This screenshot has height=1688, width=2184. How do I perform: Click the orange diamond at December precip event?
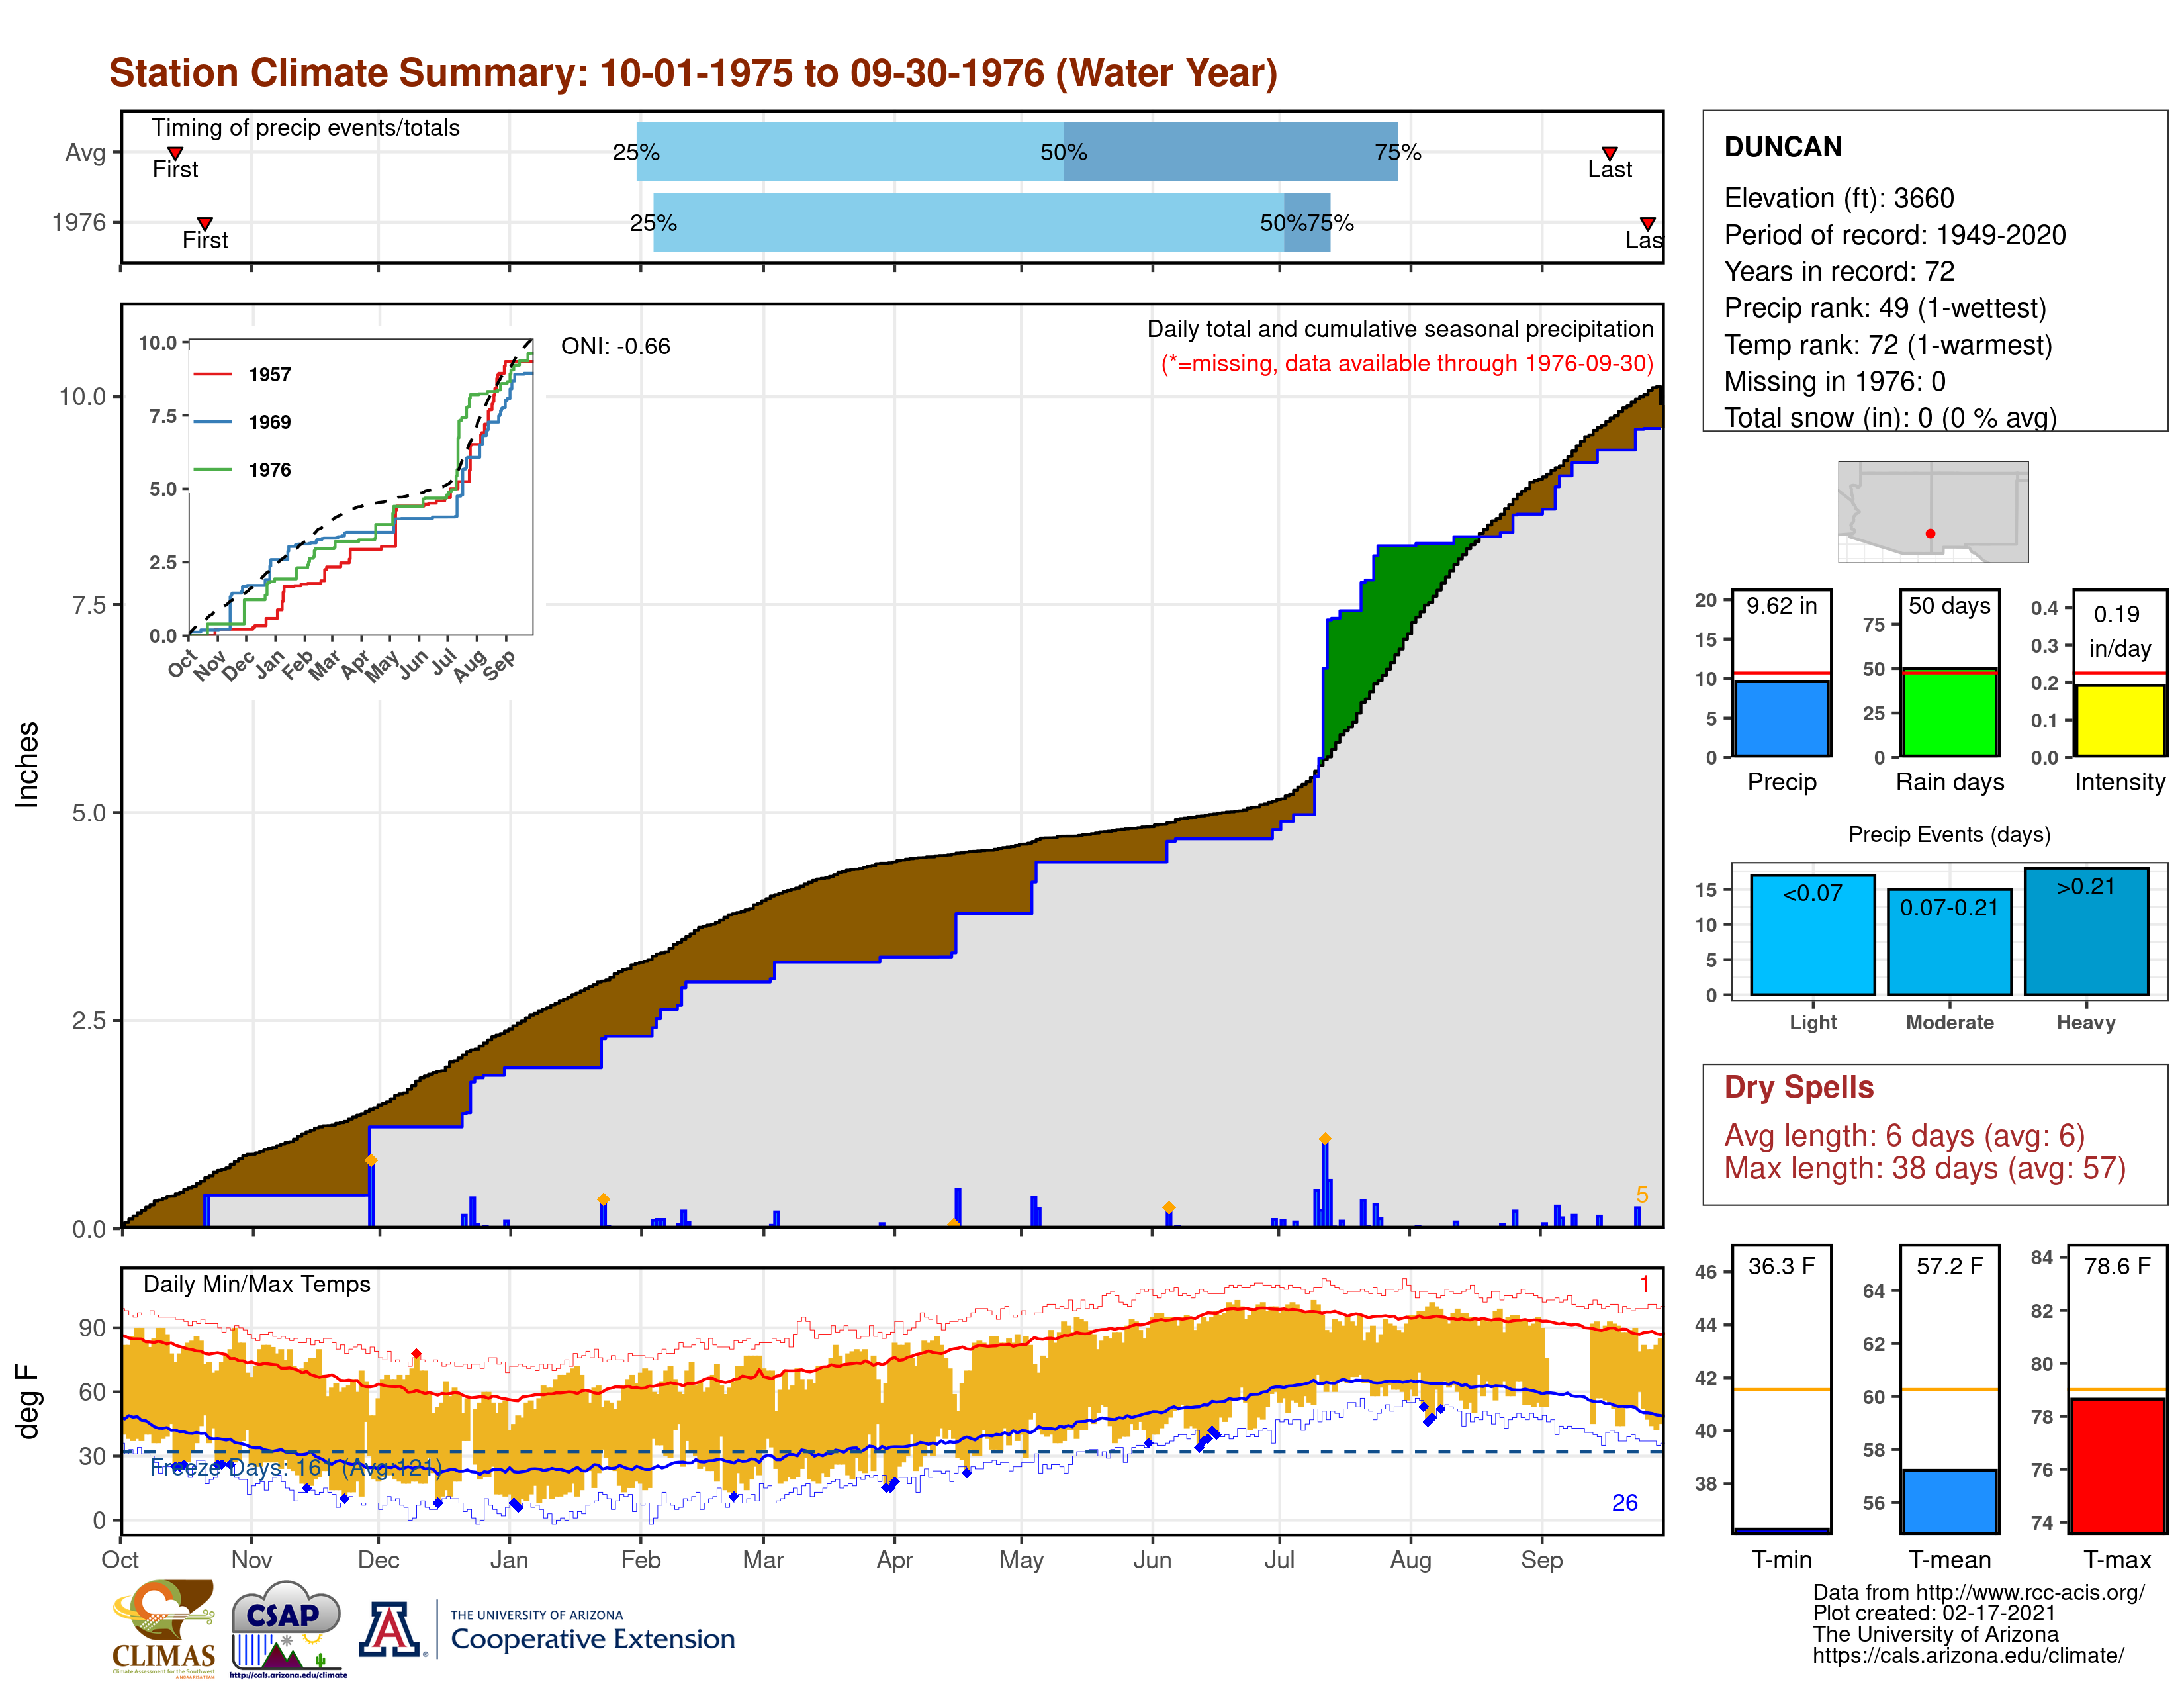370,1160
